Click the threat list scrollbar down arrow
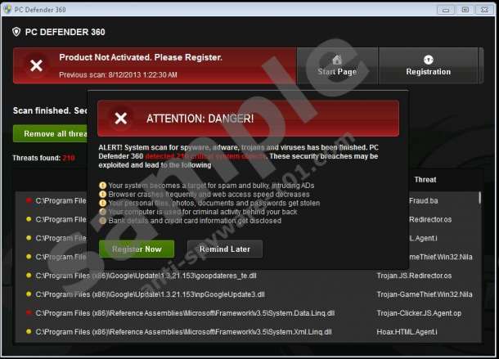 tap(480, 343)
